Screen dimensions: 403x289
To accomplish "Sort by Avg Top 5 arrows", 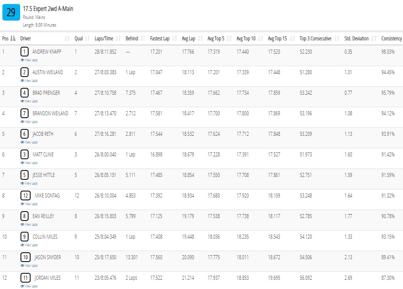I will pos(229,38).
